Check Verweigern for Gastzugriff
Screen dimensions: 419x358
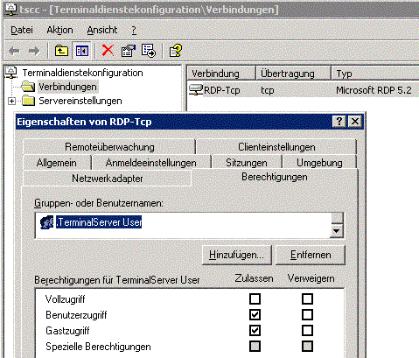pos(307,331)
